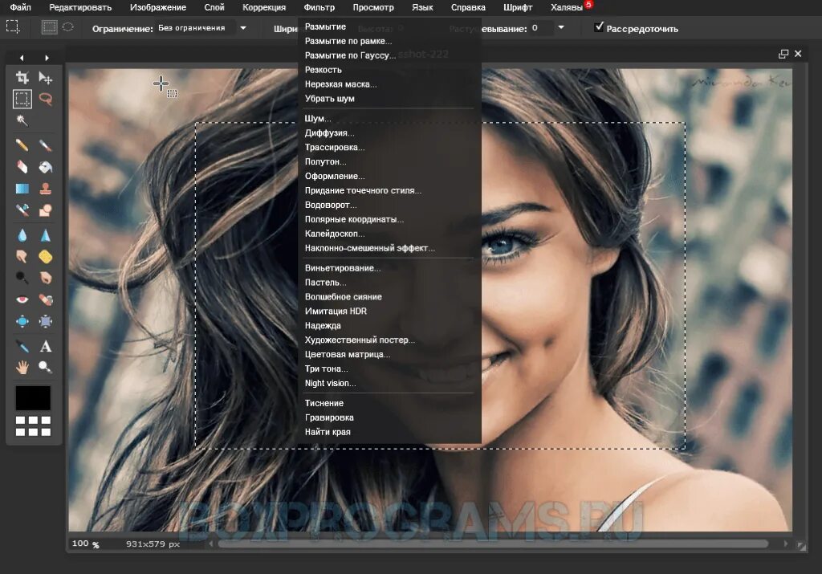Choose Виньетирование filter
This screenshot has width=822, height=574.
pos(342,268)
